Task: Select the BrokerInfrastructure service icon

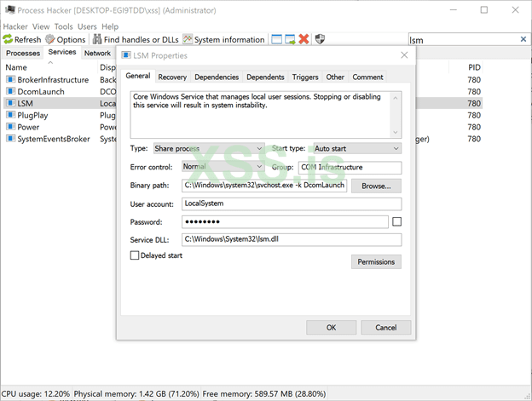Action: click(x=10, y=79)
